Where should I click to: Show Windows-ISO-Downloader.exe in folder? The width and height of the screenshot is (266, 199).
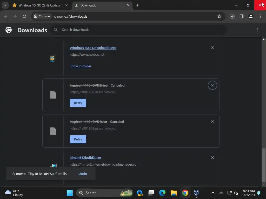81,66
